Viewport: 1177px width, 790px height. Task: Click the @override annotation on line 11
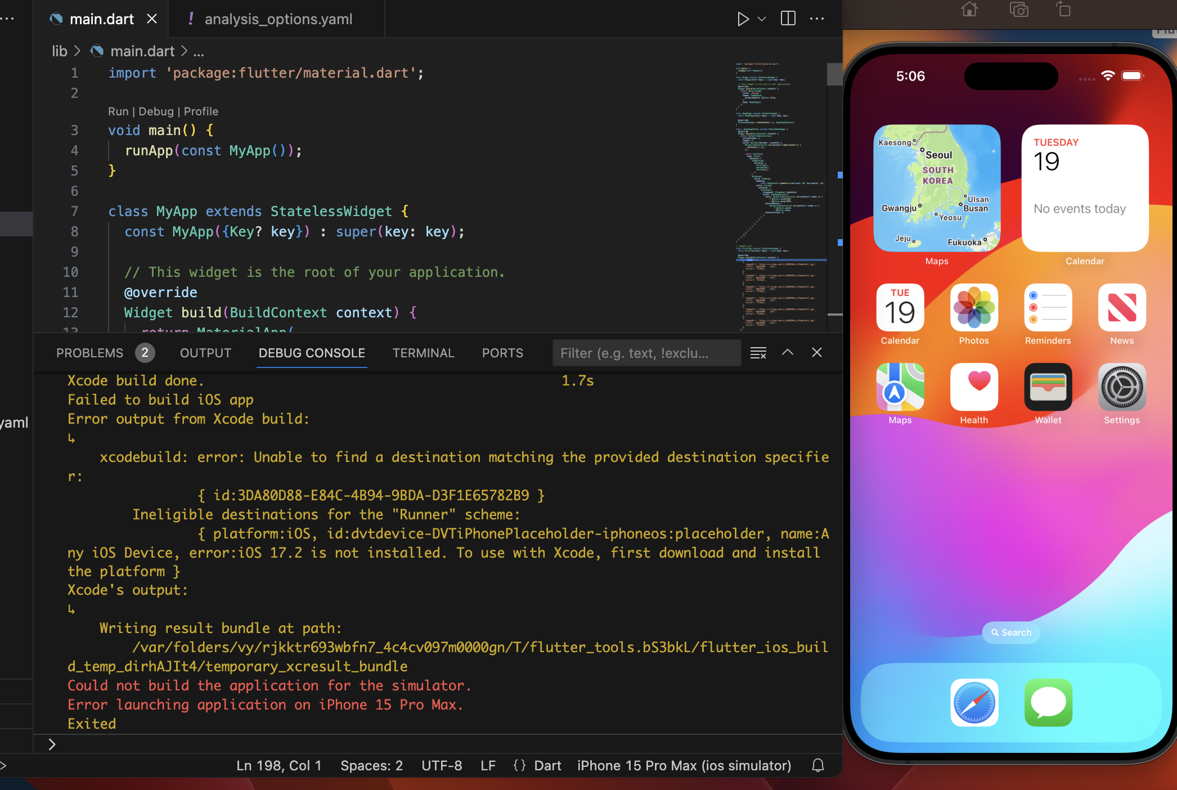coord(160,293)
